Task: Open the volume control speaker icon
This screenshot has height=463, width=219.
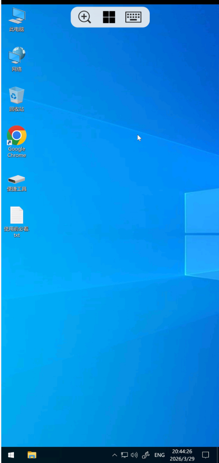Action: click(134, 455)
